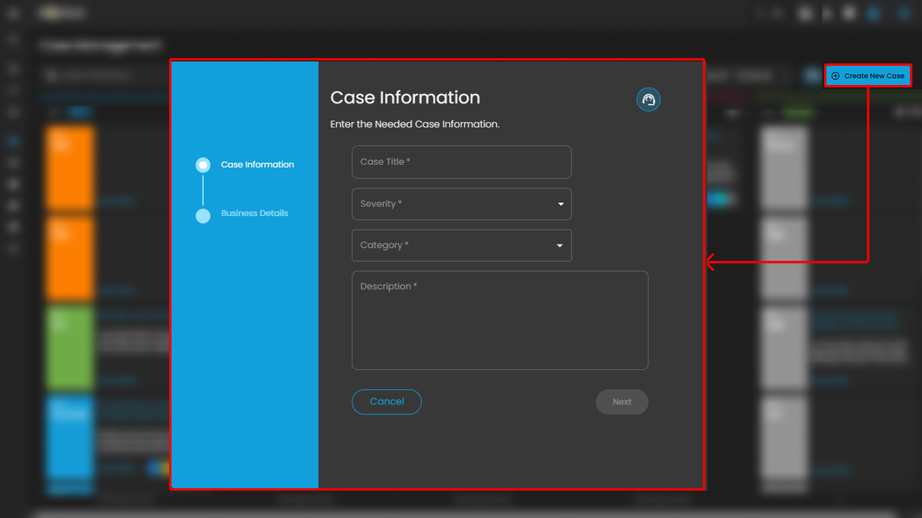Select the Business Details step circle
922x518 pixels.
203,216
